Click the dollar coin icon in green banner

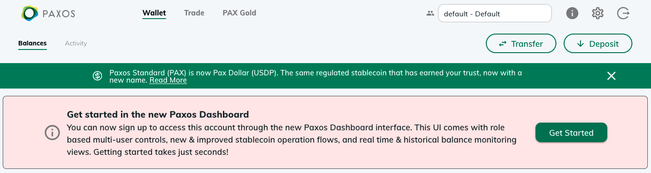click(97, 76)
